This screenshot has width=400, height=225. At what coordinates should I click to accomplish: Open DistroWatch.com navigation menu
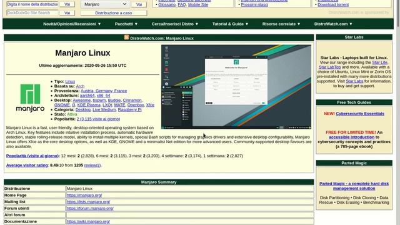333,24
